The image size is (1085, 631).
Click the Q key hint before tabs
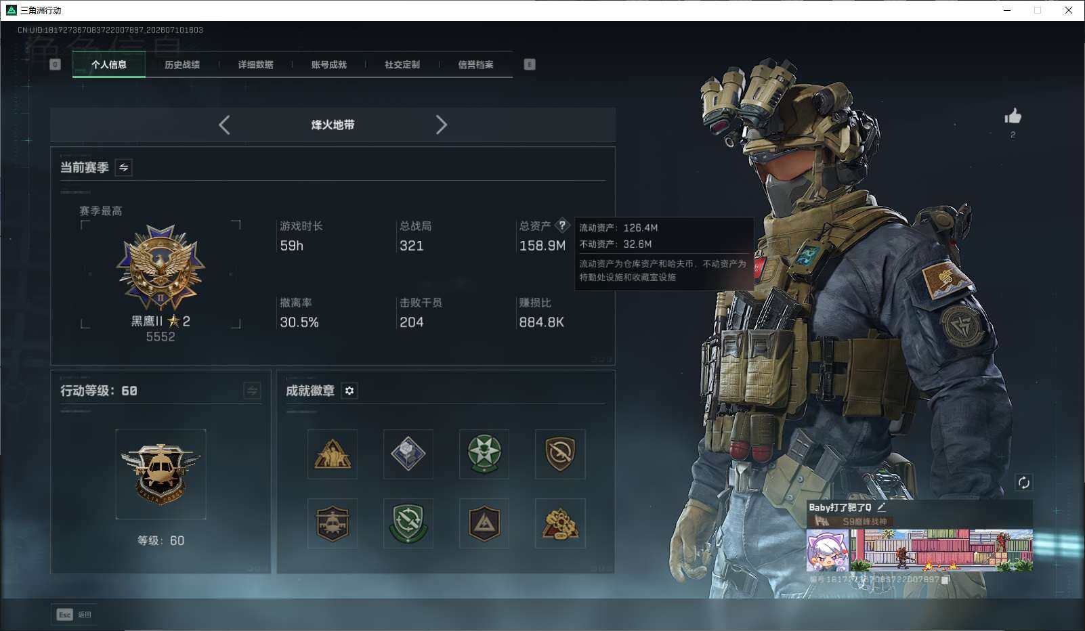pyautogui.click(x=56, y=64)
